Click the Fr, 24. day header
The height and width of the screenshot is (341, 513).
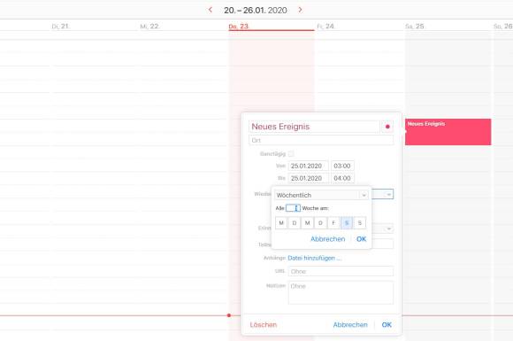(x=325, y=27)
